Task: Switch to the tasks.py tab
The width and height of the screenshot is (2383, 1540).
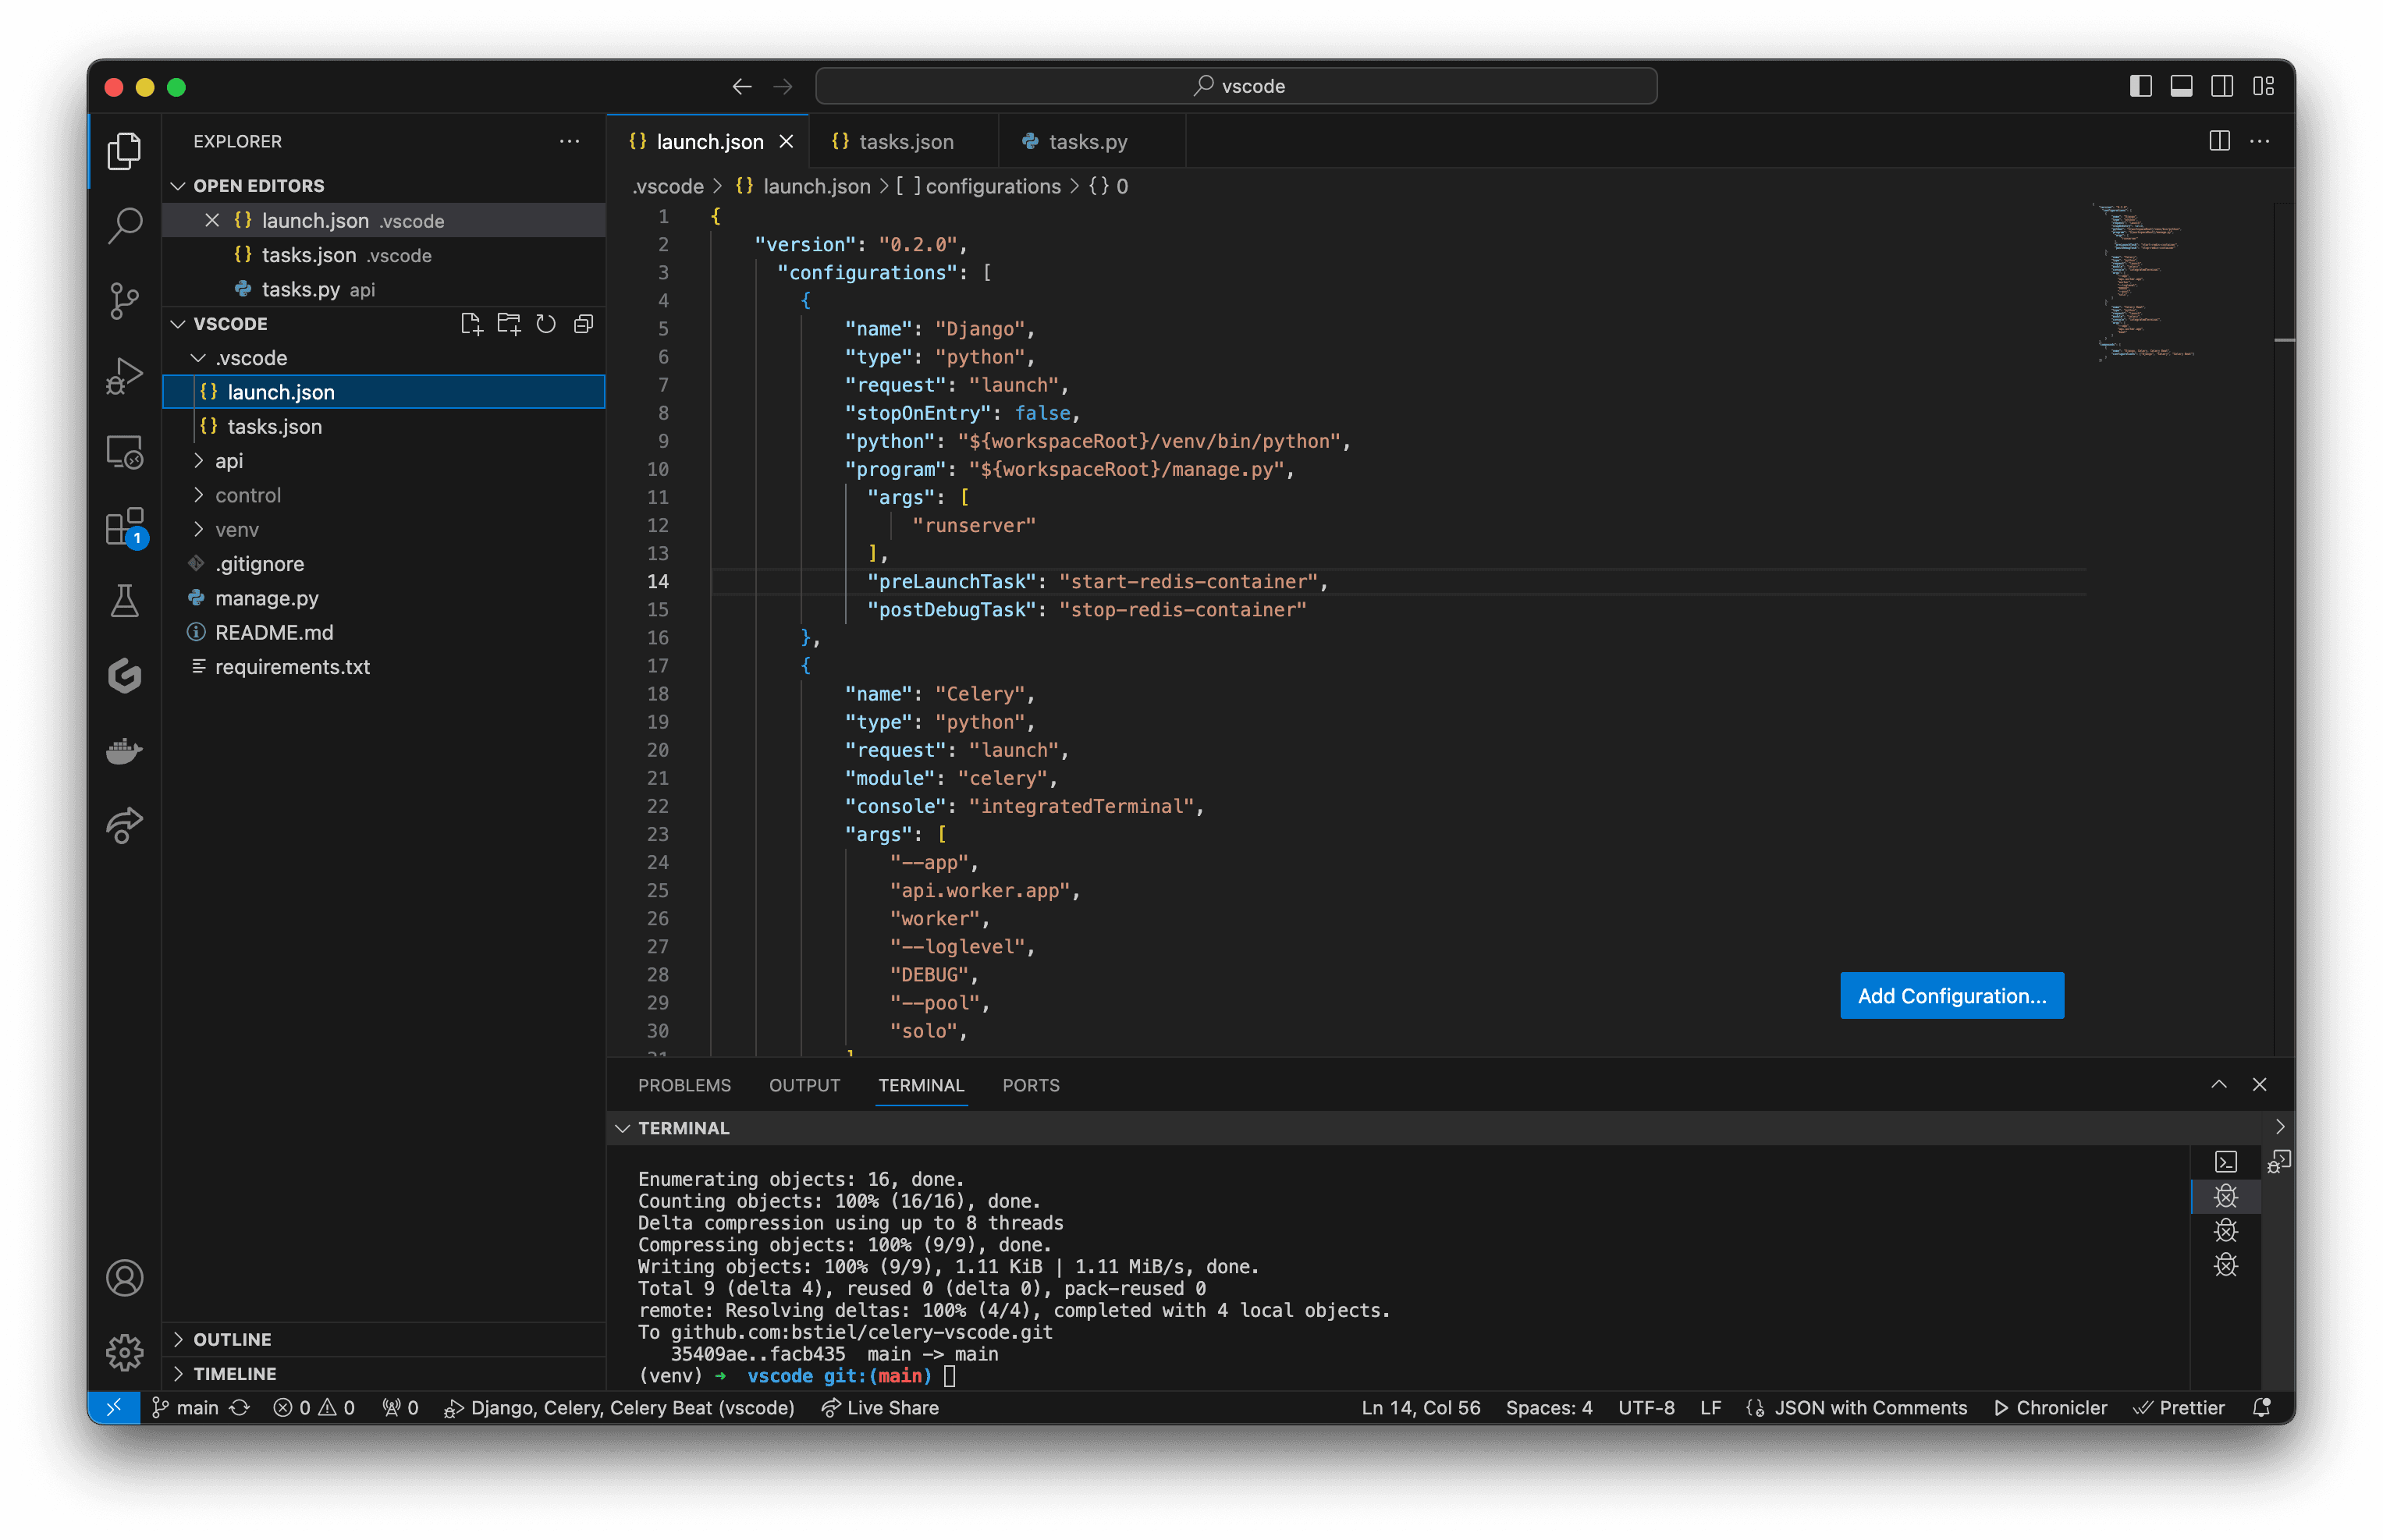Action: (1087, 141)
